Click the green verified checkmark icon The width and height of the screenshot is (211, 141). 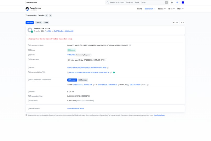(x=114, y=72)
